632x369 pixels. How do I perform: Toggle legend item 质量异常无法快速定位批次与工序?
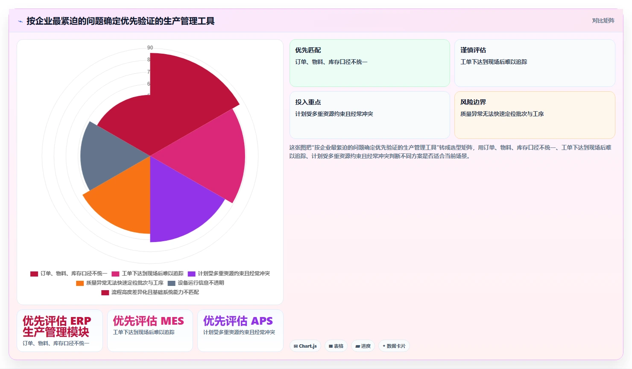120,283
